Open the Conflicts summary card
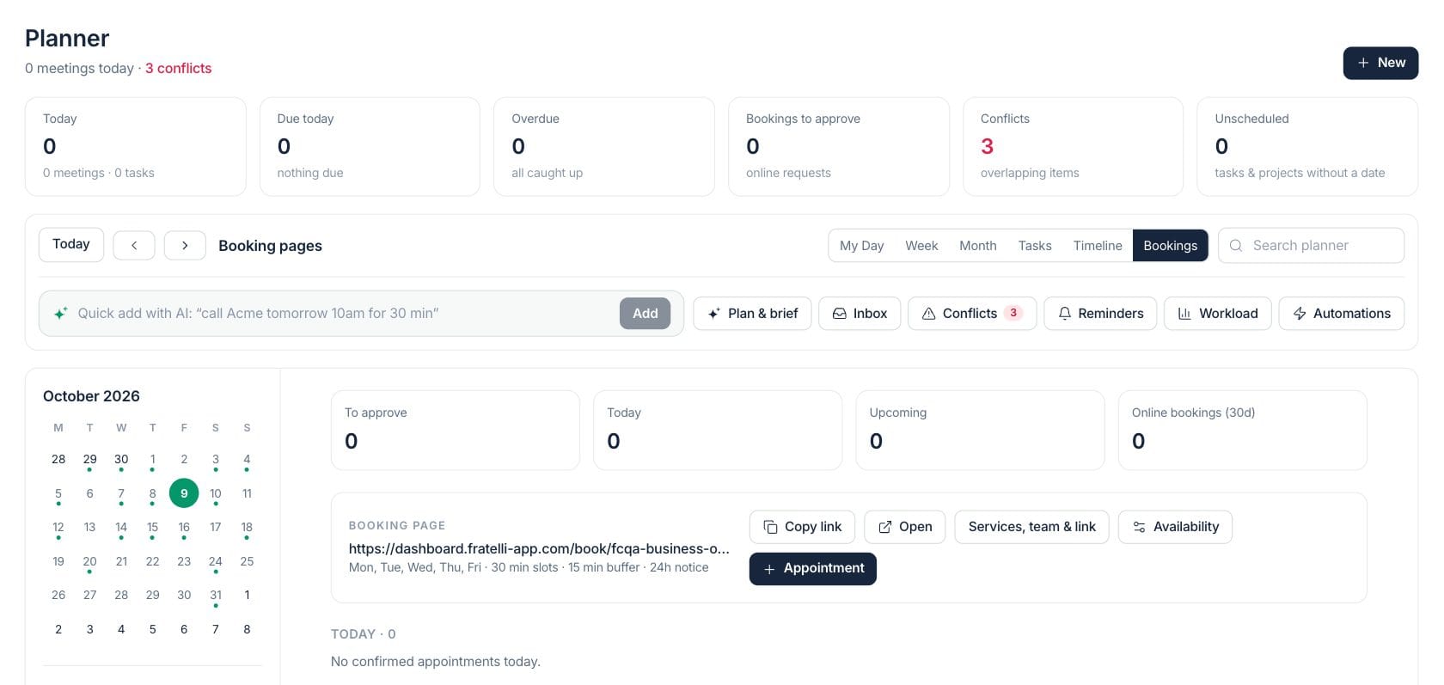 click(1073, 147)
